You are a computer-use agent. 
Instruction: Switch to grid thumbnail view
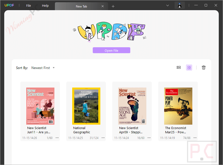[189, 68]
